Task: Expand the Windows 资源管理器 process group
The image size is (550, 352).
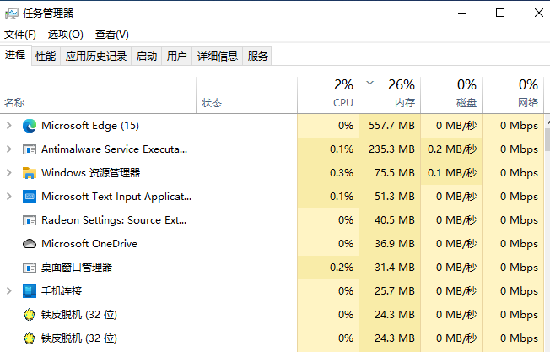Action: pyautogui.click(x=8, y=173)
